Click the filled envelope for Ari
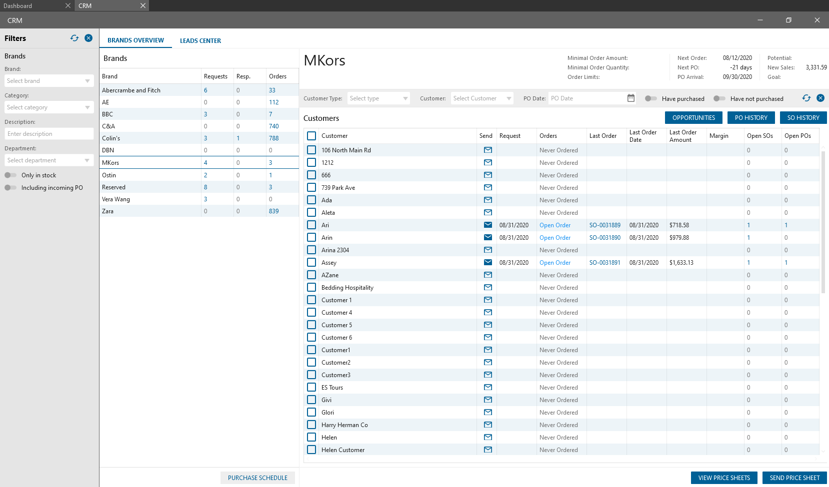Screen dimensions: 829x487 click(x=488, y=225)
